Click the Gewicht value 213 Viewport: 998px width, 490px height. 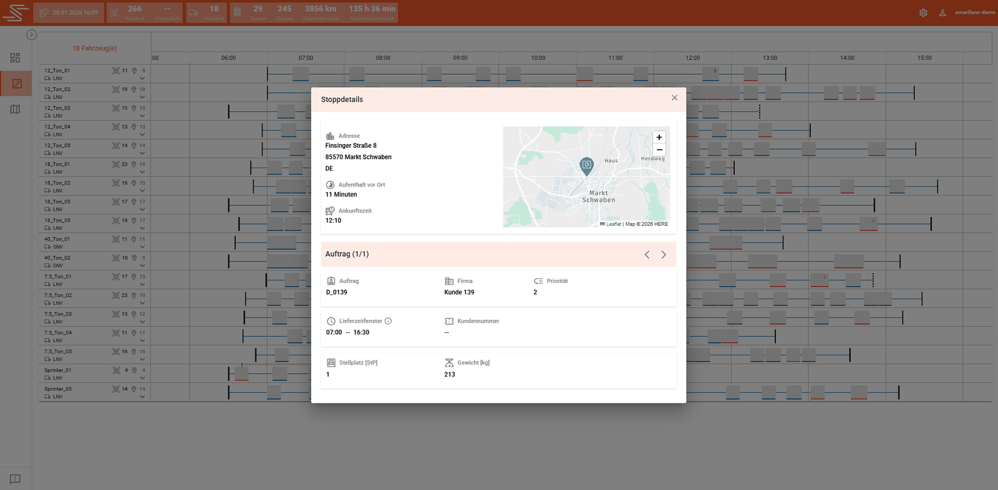(x=450, y=375)
